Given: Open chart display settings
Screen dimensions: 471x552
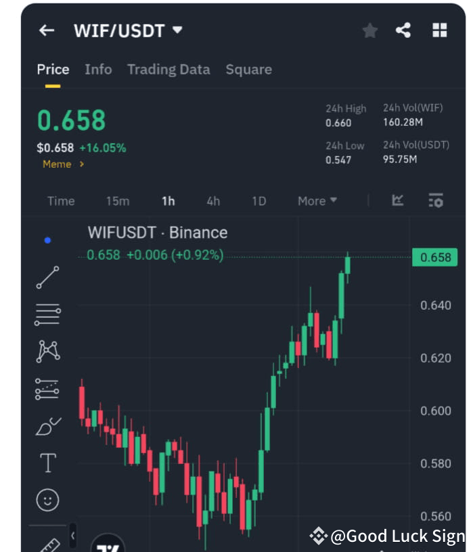Looking at the screenshot, I should pyautogui.click(x=436, y=200).
